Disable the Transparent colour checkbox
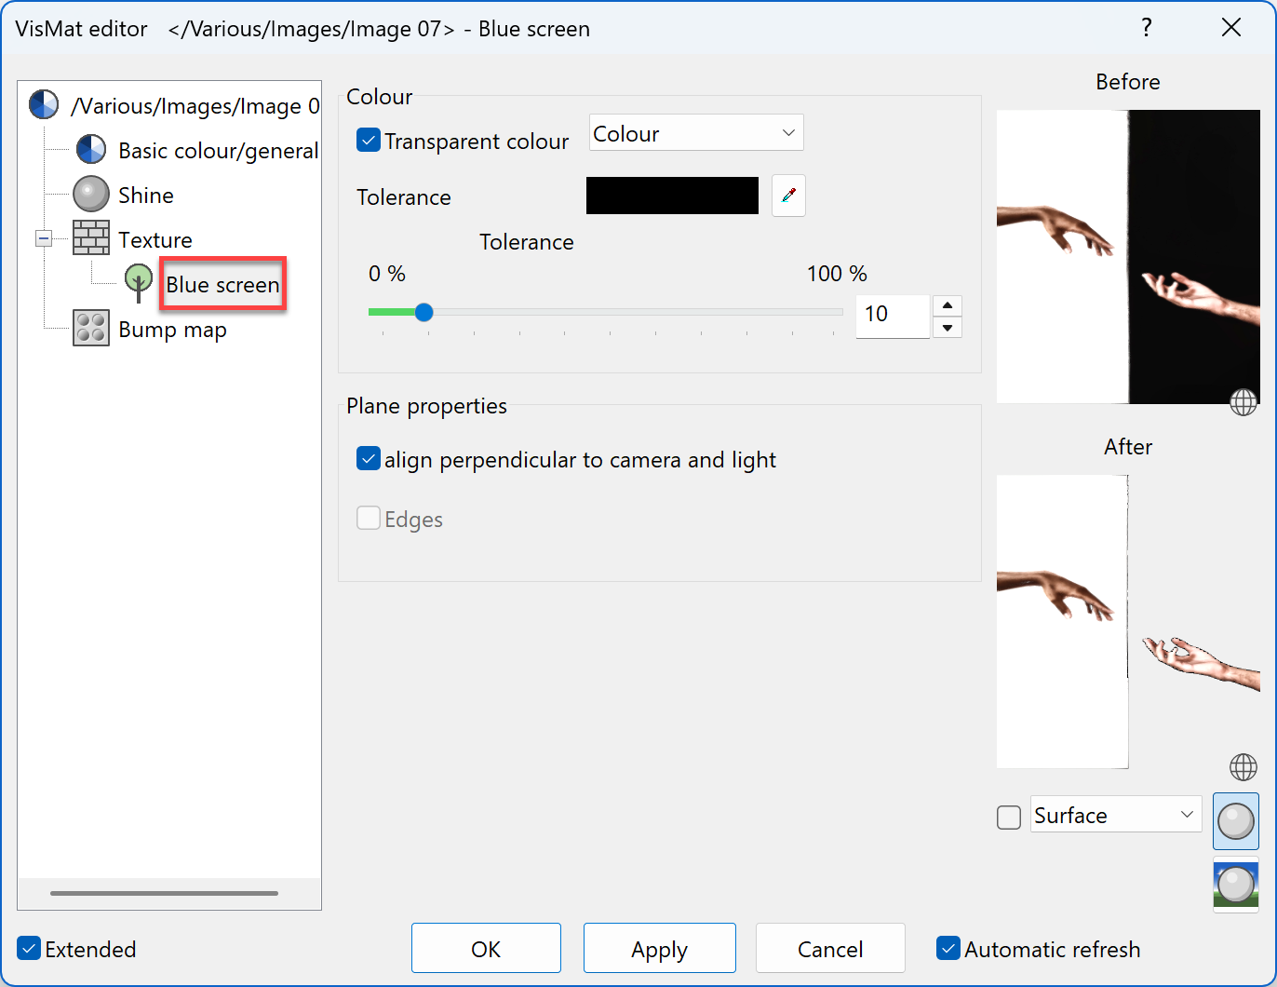The image size is (1277, 987). pos(369,141)
